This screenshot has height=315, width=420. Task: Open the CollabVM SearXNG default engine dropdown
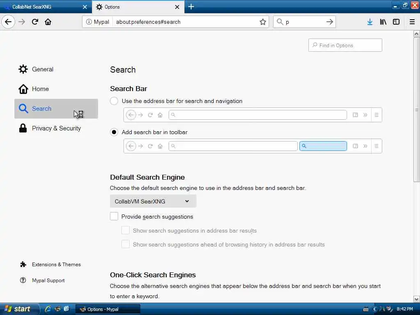pos(153,201)
